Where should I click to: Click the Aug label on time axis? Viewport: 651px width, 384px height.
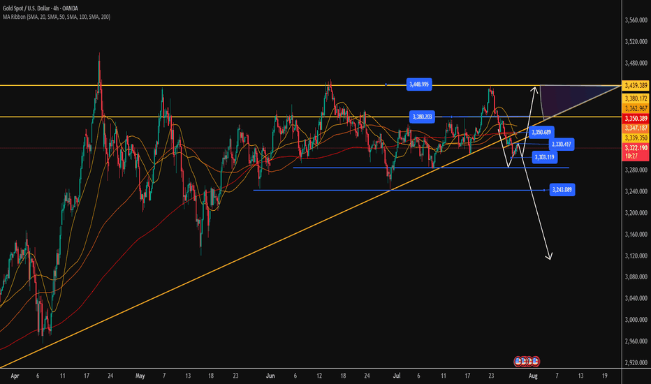pos(533,376)
